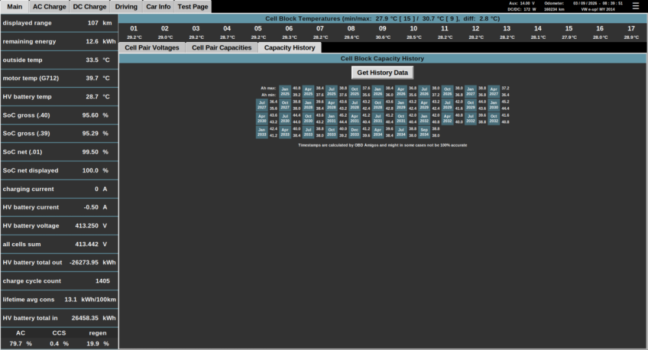The image size is (648, 350).
Task: Show the Cell Pair Voltages tab
Action: [x=152, y=47]
